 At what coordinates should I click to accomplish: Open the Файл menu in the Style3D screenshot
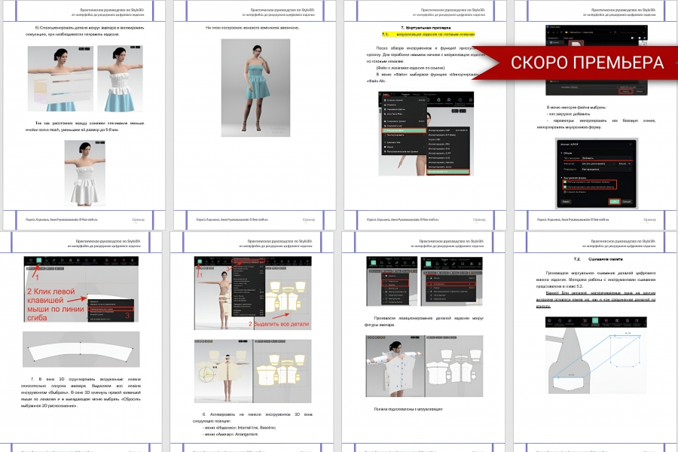(x=387, y=96)
